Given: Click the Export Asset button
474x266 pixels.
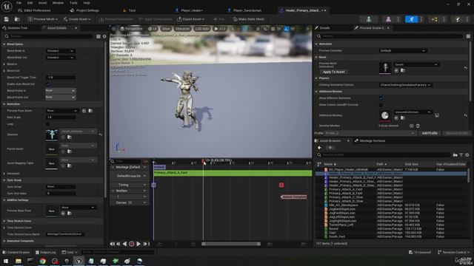Looking at the screenshot, I should tap(191, 19).
